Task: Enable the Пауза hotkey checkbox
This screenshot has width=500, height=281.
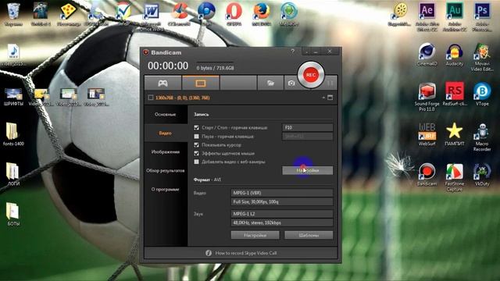Action: coord(196,137)
